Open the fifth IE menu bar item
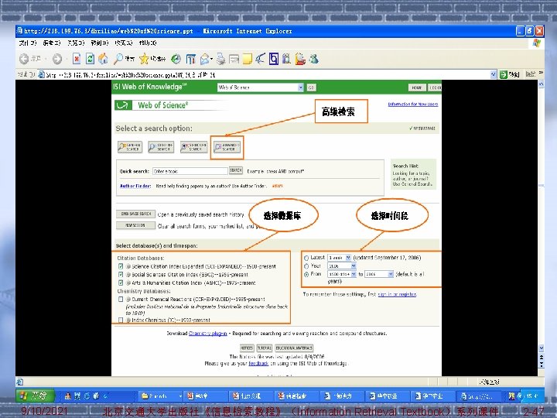Screen dimensions: 557x418 point(123,43)
